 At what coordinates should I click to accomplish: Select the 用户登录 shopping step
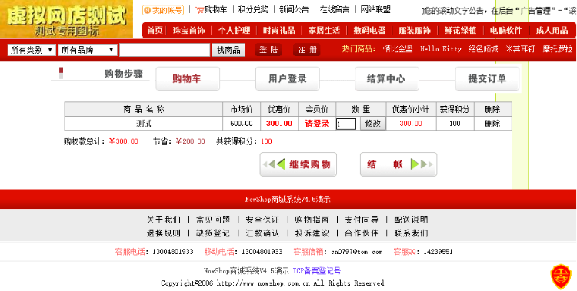[x=288, y=78]
